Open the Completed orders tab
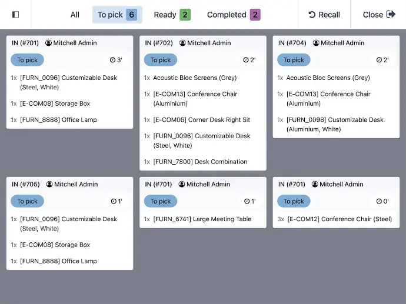The height and width of the screenshot is (304, 406). (234, 15)
